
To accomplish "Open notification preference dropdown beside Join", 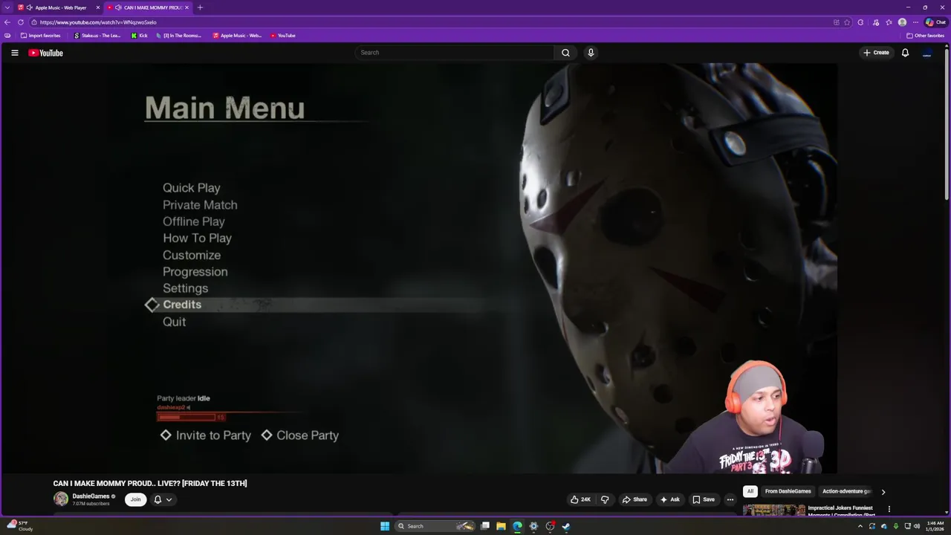I will tap(163, 499).
